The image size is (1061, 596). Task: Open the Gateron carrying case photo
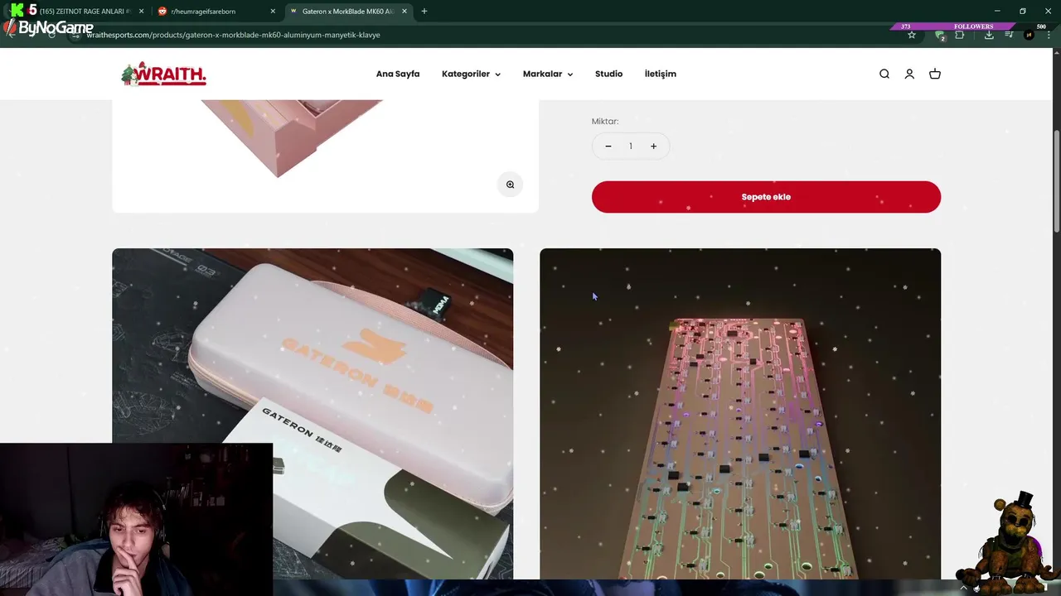tap(312, 414)
